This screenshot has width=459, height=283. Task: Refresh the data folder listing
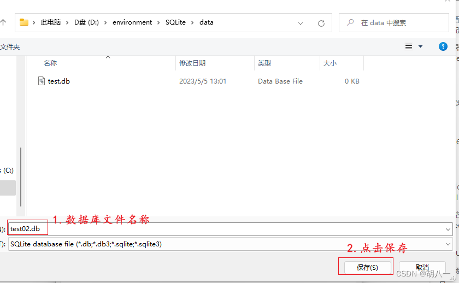(x=321, y=23)
